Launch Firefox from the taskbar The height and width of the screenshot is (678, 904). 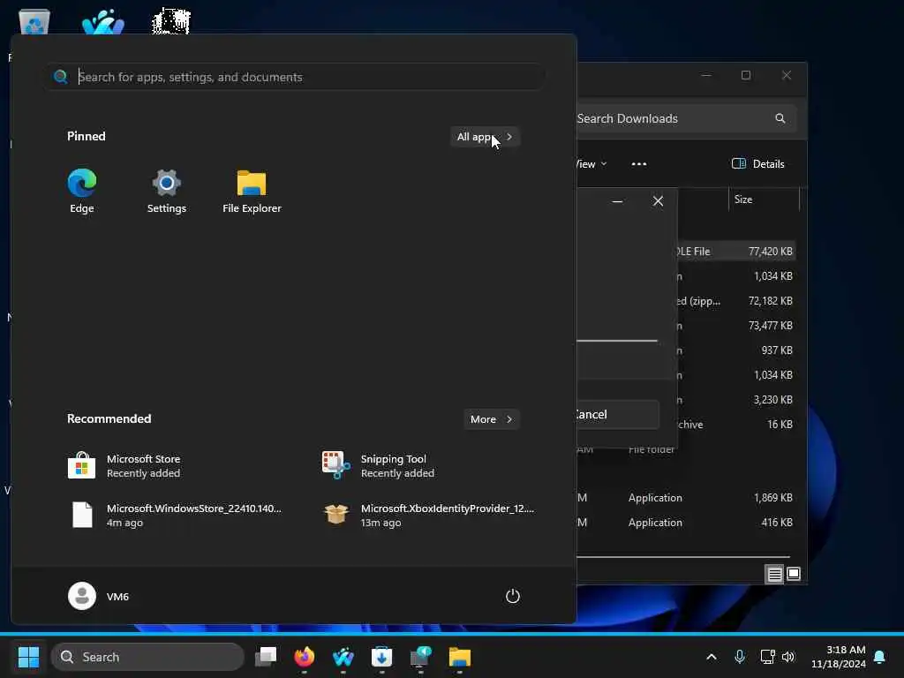[305, 657]
